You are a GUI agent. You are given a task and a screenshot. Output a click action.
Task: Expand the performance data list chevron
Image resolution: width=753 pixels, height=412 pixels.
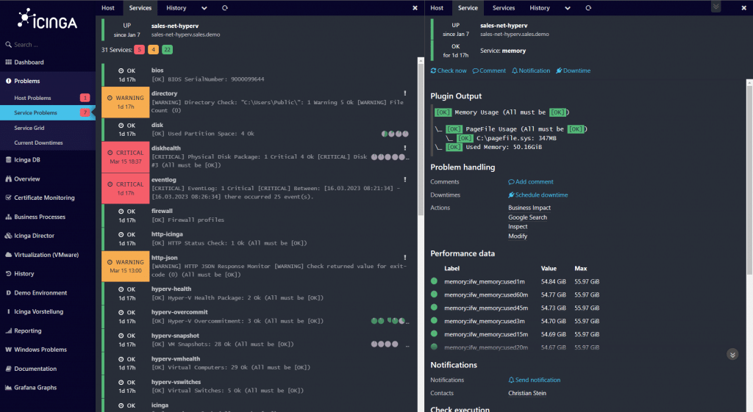732,354
